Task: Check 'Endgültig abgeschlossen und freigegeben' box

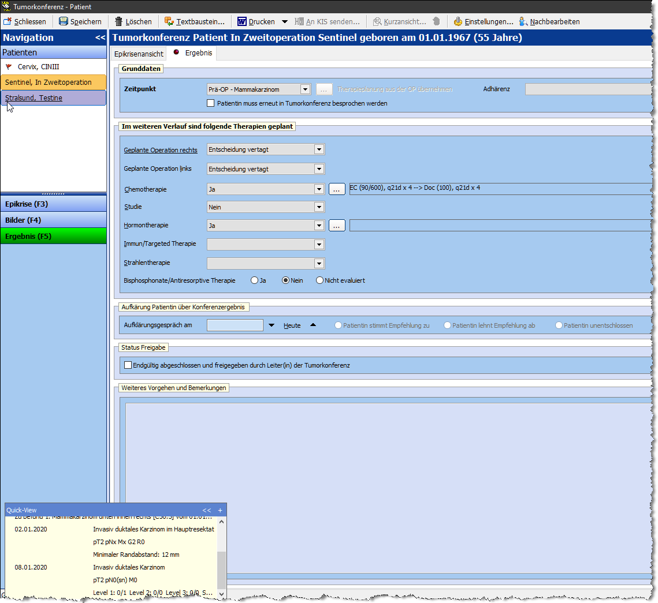Action: point(128,365)
